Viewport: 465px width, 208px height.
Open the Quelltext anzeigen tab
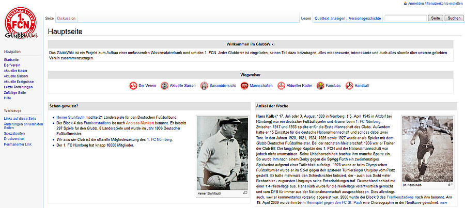tap(330, 19)
